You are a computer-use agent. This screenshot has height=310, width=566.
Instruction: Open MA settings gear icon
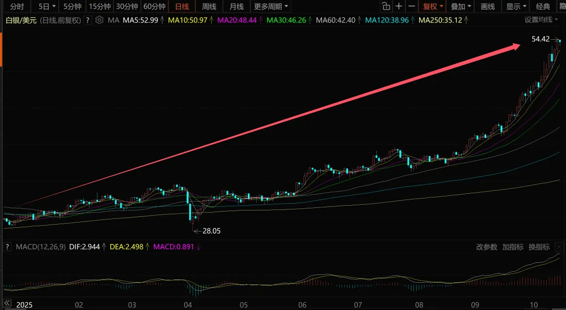[99, 20]
